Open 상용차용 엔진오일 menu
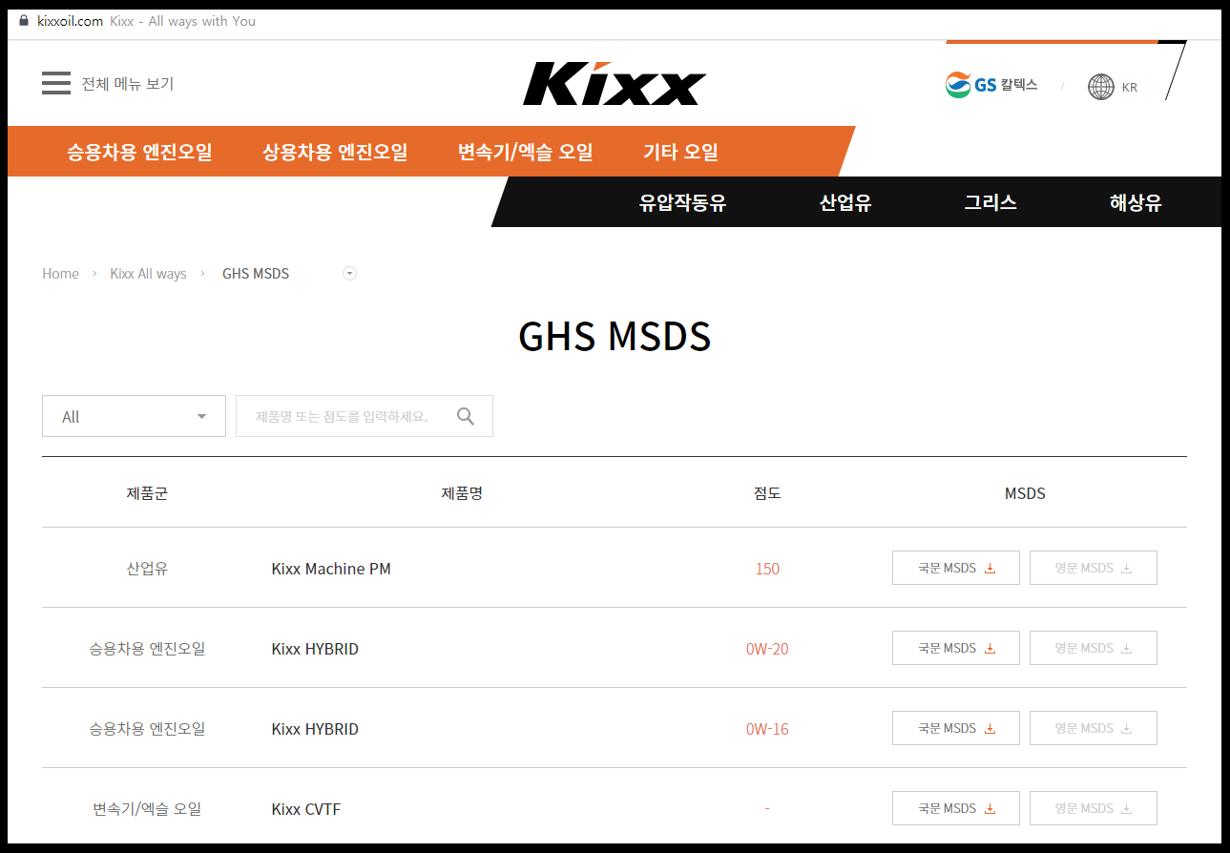The image size is (1230, 853). (335, 152)
